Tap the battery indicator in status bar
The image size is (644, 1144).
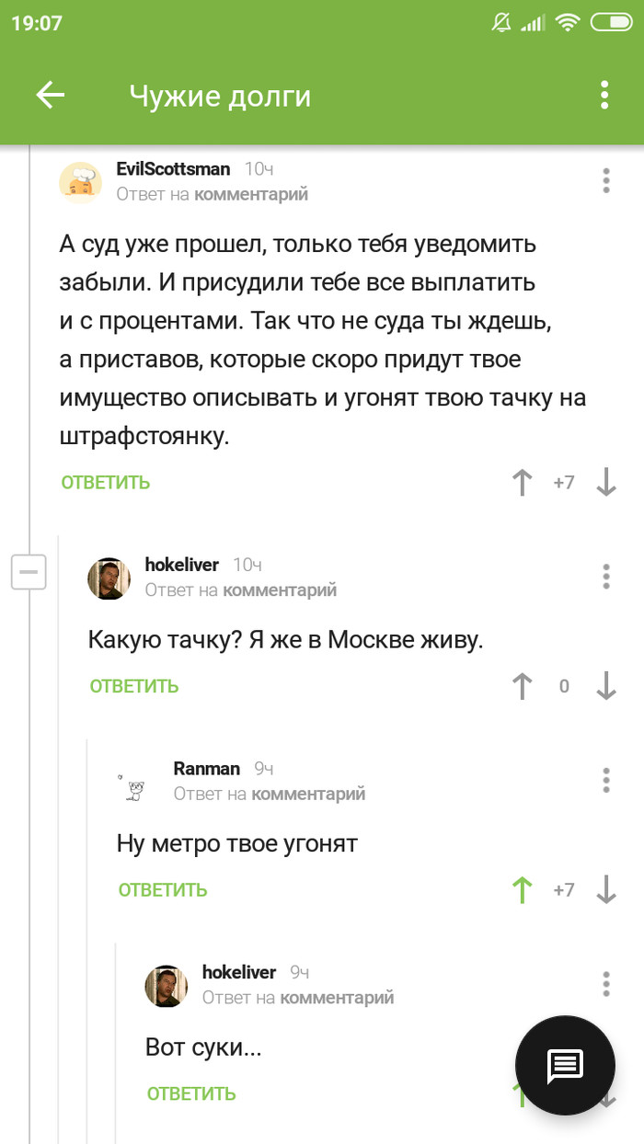pos(611,22)
